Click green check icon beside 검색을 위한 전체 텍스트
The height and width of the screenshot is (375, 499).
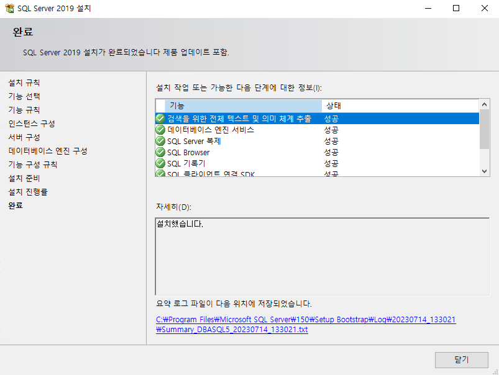click(160, 119)
